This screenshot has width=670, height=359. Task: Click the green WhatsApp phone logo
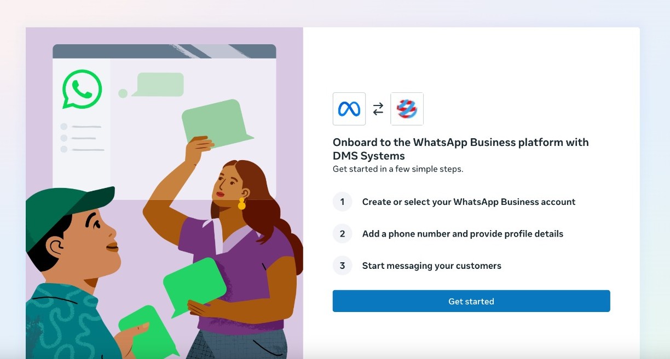[x=82, y=89]
